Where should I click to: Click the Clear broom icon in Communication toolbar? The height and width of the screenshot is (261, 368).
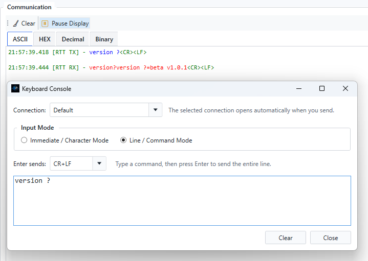click(x=16, y=23)
